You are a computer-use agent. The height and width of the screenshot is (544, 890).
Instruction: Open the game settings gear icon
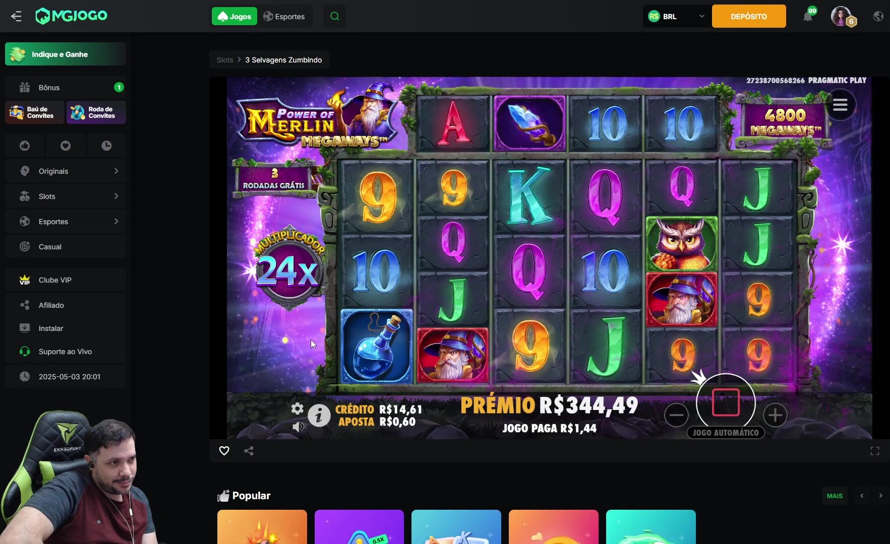point(298,409)
